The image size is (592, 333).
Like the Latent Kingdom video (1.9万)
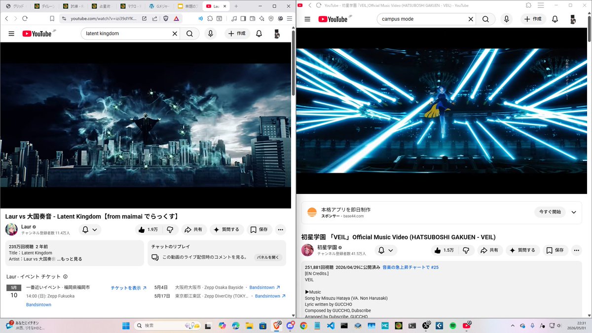click(x=148, y=229)
